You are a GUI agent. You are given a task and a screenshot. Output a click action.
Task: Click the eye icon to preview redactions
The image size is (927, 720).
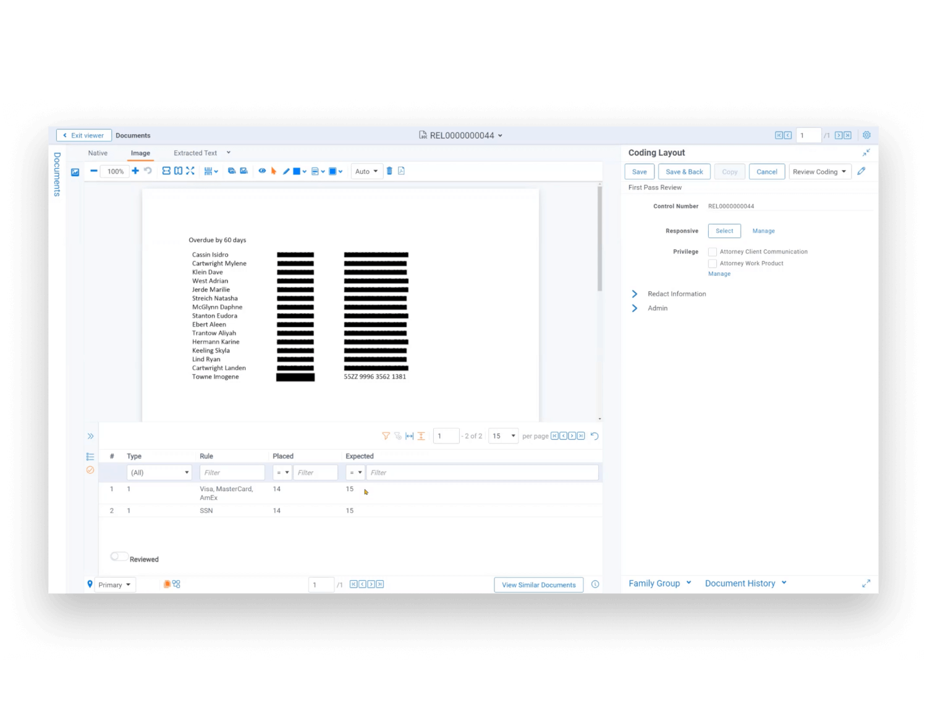tap(262, 171)
